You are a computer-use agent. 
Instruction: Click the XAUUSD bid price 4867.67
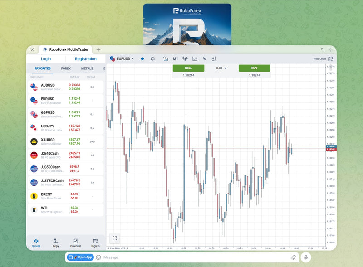coord(74,140)
